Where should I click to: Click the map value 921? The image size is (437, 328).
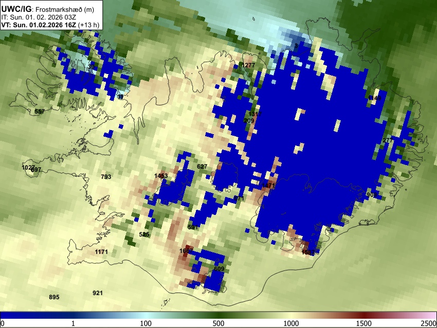pyautogui.click(x=98, y=293)
